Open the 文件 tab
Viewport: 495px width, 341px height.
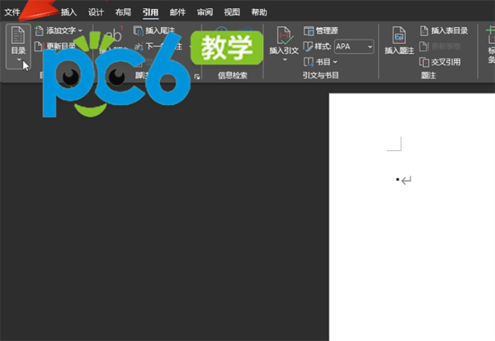(12, 12)
